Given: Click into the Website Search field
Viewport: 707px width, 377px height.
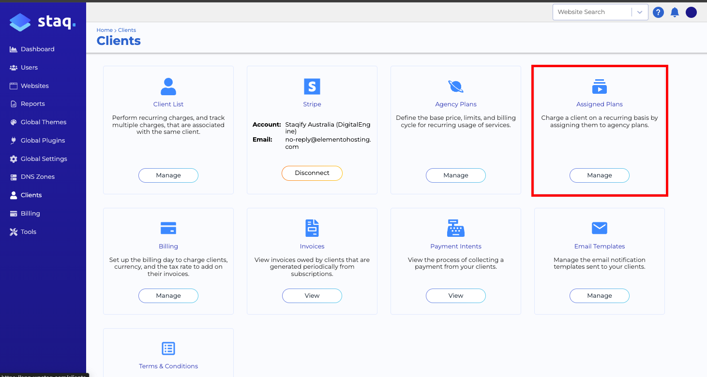Looking at the screenshot, I should [591, 13].
